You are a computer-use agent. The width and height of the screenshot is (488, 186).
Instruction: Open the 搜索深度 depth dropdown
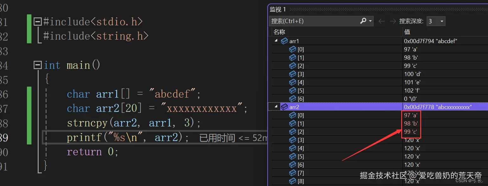pos(442,21)
